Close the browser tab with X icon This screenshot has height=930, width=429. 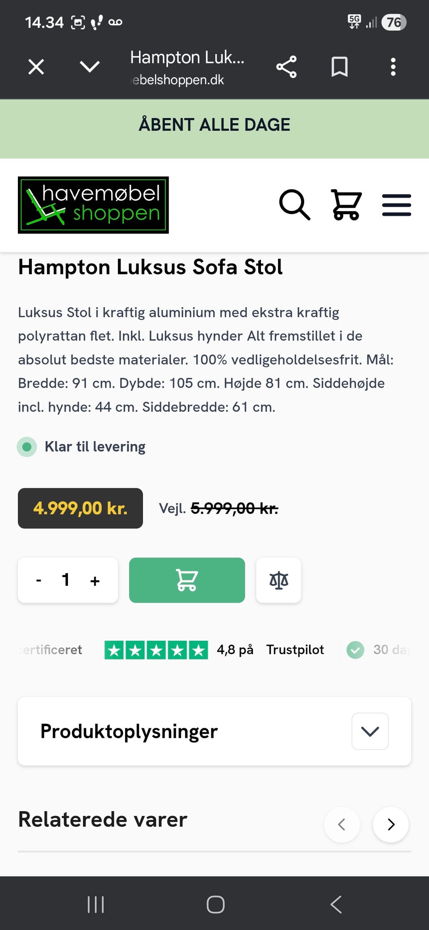click(36, 67)
